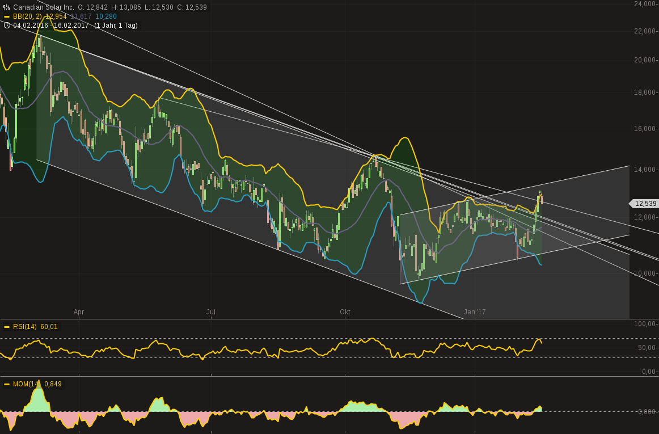Click the current price tag 12,539
This screenshot has height=434, width=659.
pyautogui.click(x=645, y=204)
